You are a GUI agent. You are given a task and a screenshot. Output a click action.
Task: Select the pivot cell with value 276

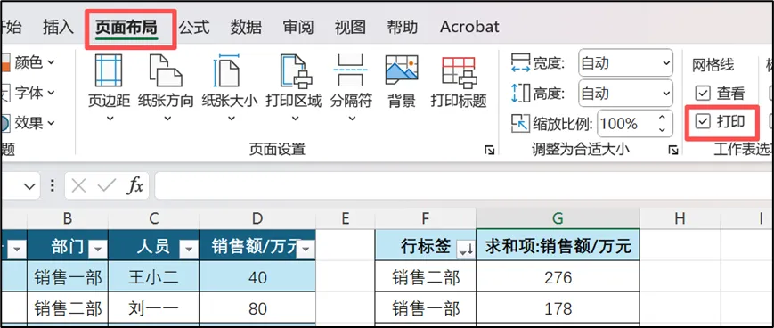[x=558, y=276]
